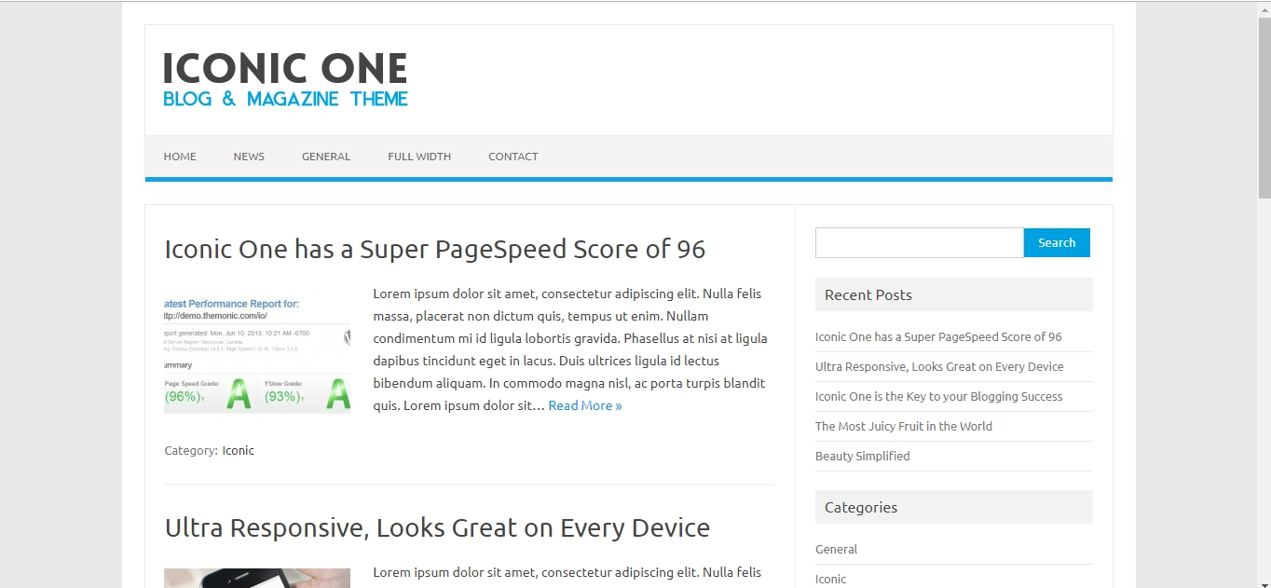
Task: Open recent post Key to Blogging Success
Action: pos(938,396)
